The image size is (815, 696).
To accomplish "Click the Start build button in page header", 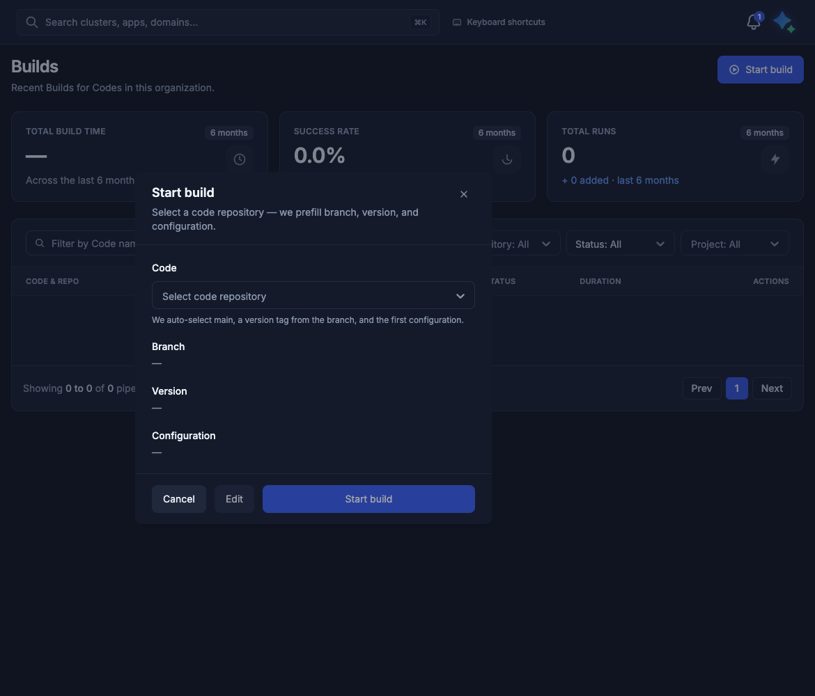I will pyautogui.click(x=761, y=70).
